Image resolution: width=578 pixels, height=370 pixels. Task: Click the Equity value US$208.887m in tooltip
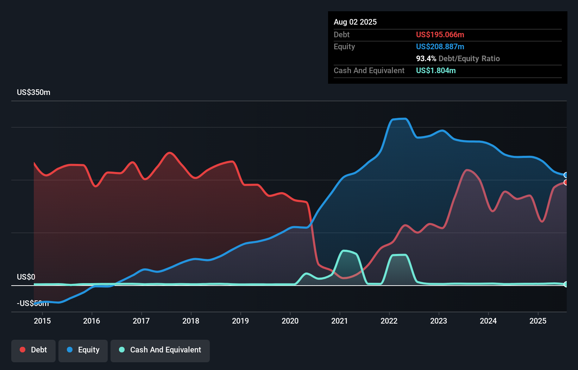440,46
